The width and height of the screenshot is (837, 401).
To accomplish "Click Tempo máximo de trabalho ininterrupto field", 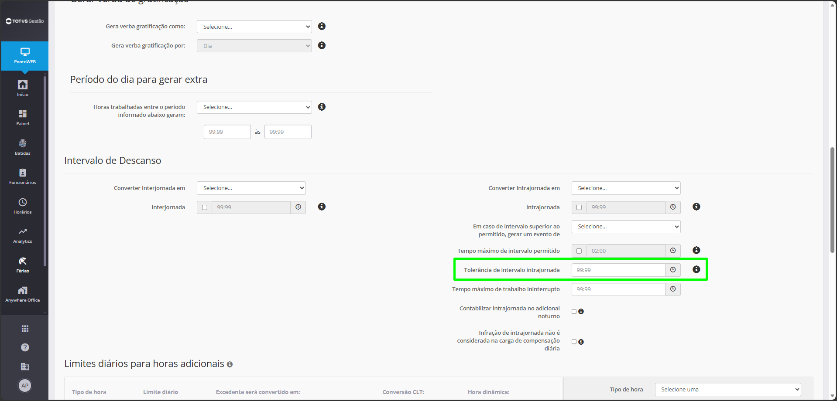I will coord(618,289).
